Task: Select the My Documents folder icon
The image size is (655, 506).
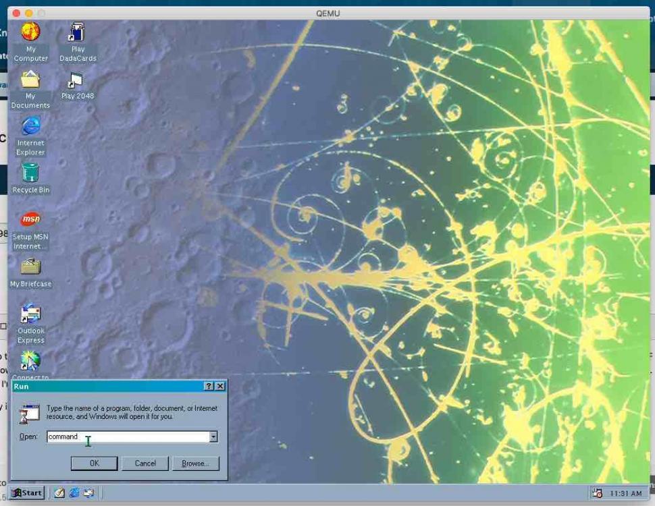Action: (30, 80)
